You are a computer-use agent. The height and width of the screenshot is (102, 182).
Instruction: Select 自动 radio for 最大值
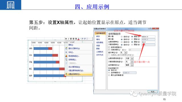[x=122, y=39]
